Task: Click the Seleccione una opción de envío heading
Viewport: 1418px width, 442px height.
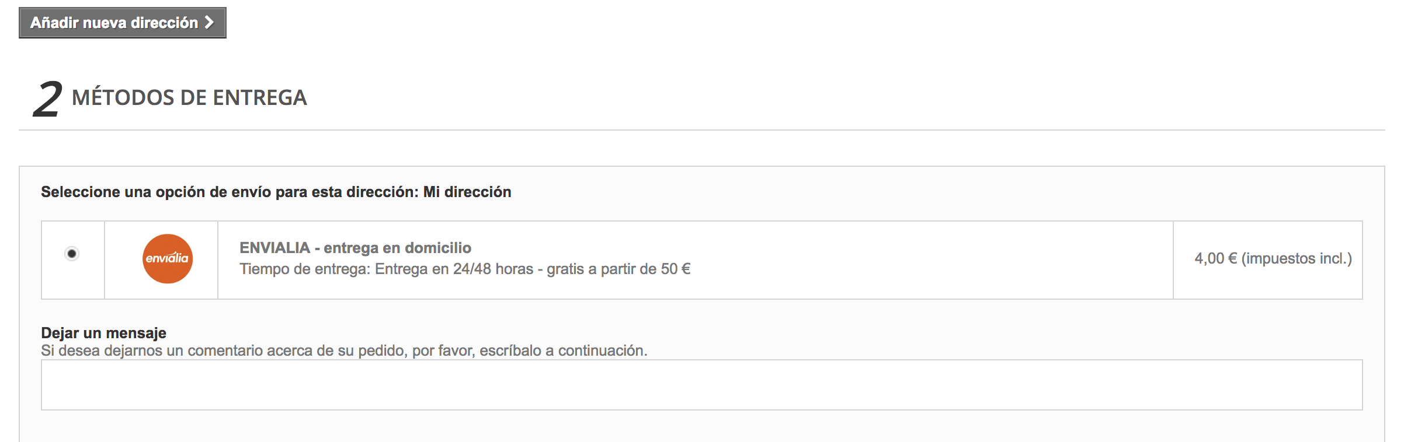Action: (x=229, y=192)
